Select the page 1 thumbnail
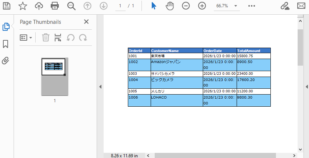The image size is (309, 158). (55, 77)
